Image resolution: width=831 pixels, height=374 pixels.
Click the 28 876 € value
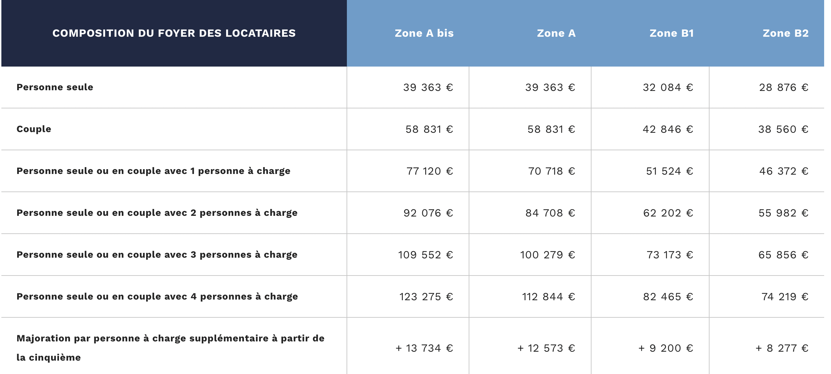pos(784,87)
